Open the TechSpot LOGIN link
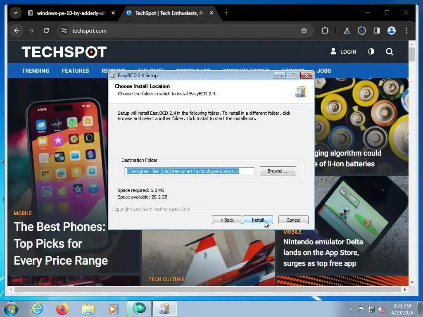 point(343,52)
